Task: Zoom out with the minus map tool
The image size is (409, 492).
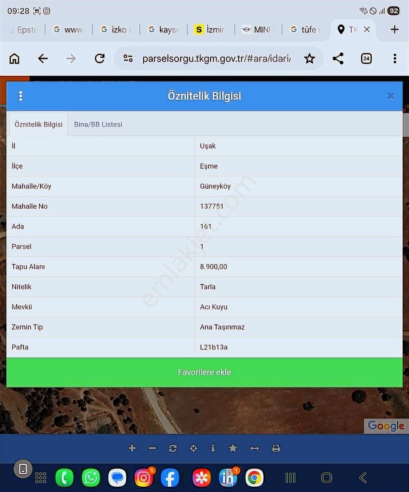Action: [152, 448]
